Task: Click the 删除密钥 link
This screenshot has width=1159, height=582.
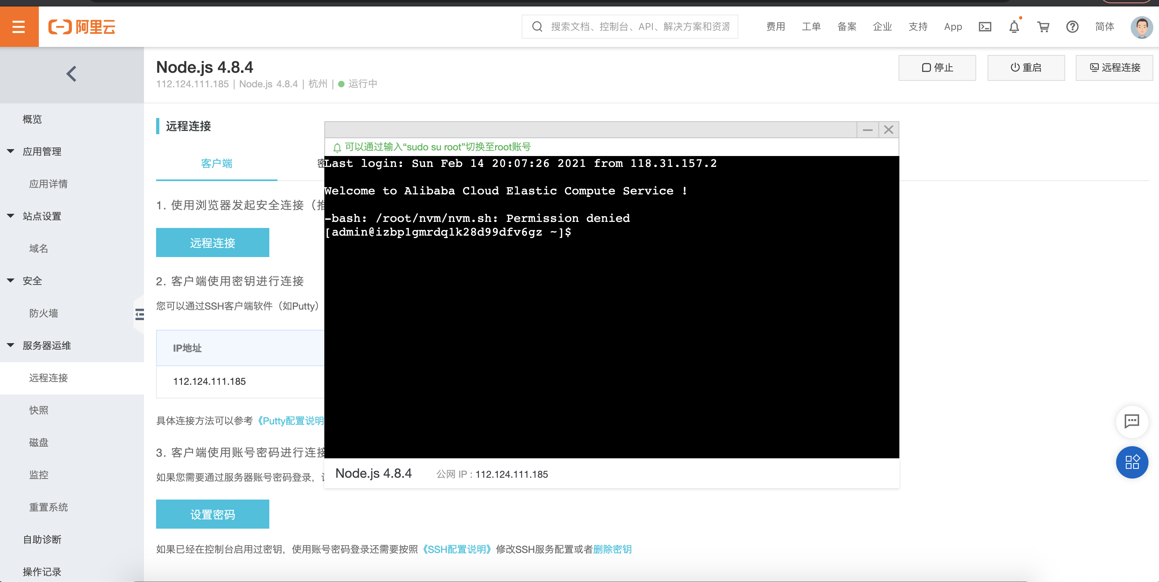Action: click(x=612, y=549)
